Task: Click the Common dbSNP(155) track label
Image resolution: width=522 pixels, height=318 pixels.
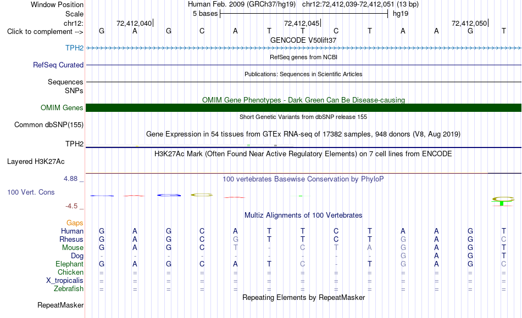Action: pos(48,125)
